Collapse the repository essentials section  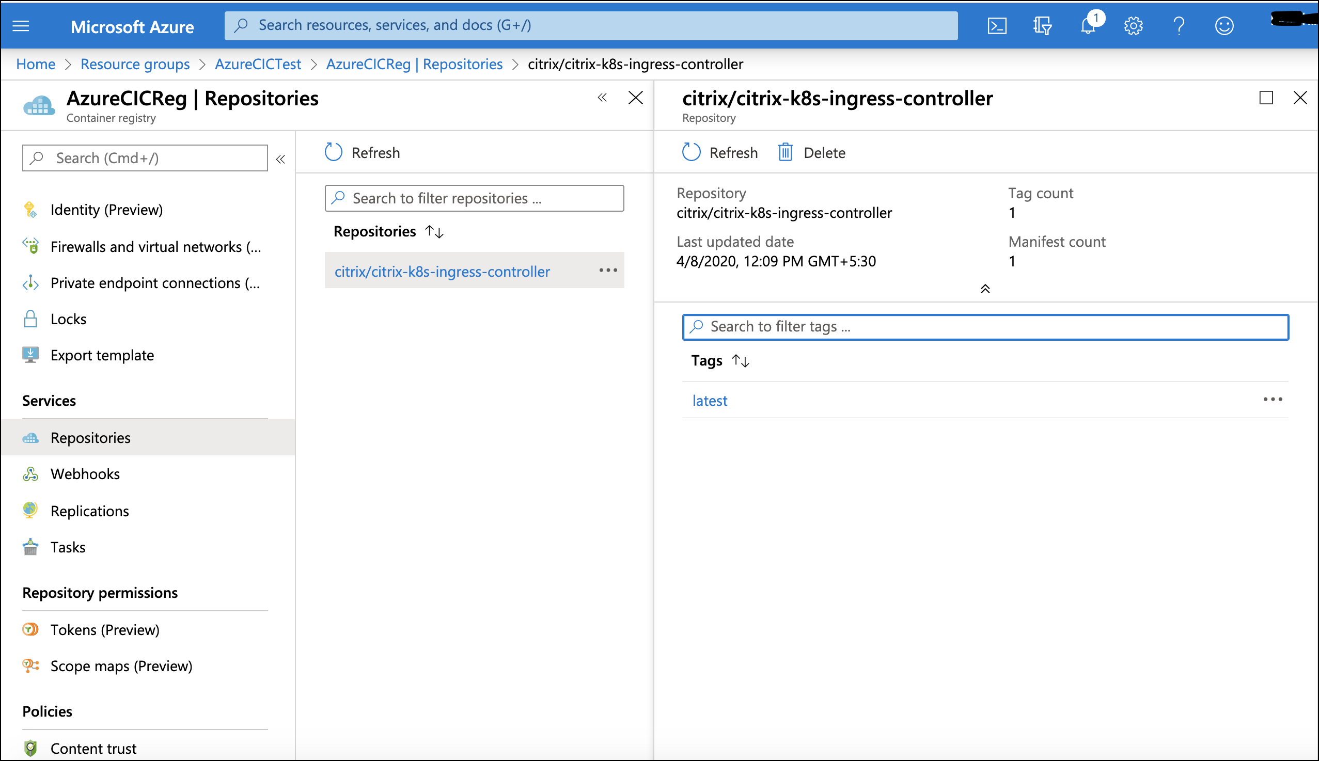(985, 289)
